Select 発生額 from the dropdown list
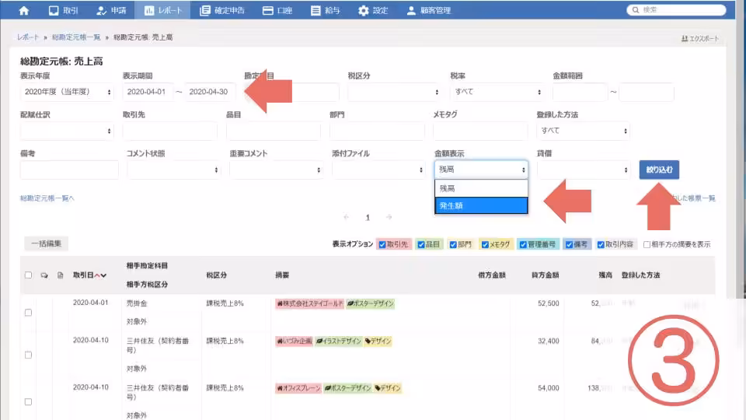Image resolution: width=746 pixels, height=420 pixels. 481,205
